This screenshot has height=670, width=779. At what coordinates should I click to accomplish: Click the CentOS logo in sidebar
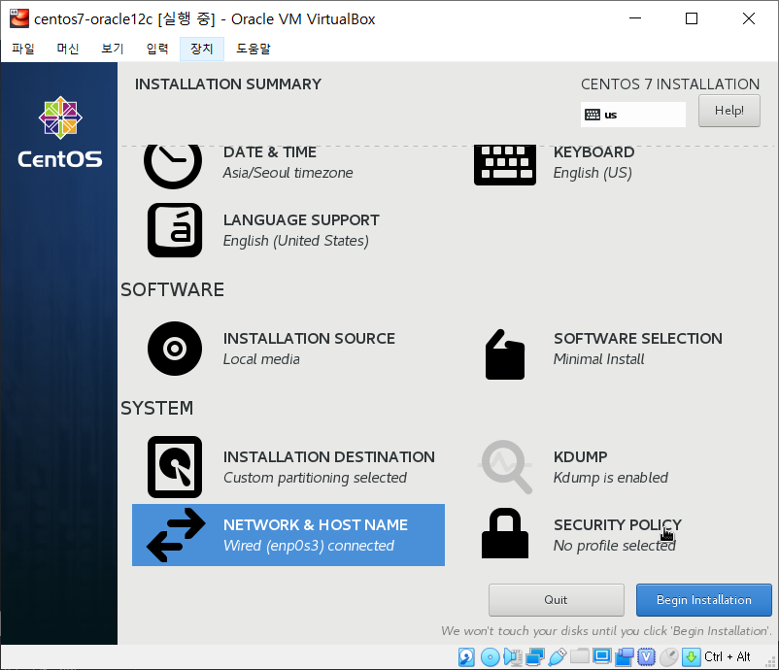[60, 132]
